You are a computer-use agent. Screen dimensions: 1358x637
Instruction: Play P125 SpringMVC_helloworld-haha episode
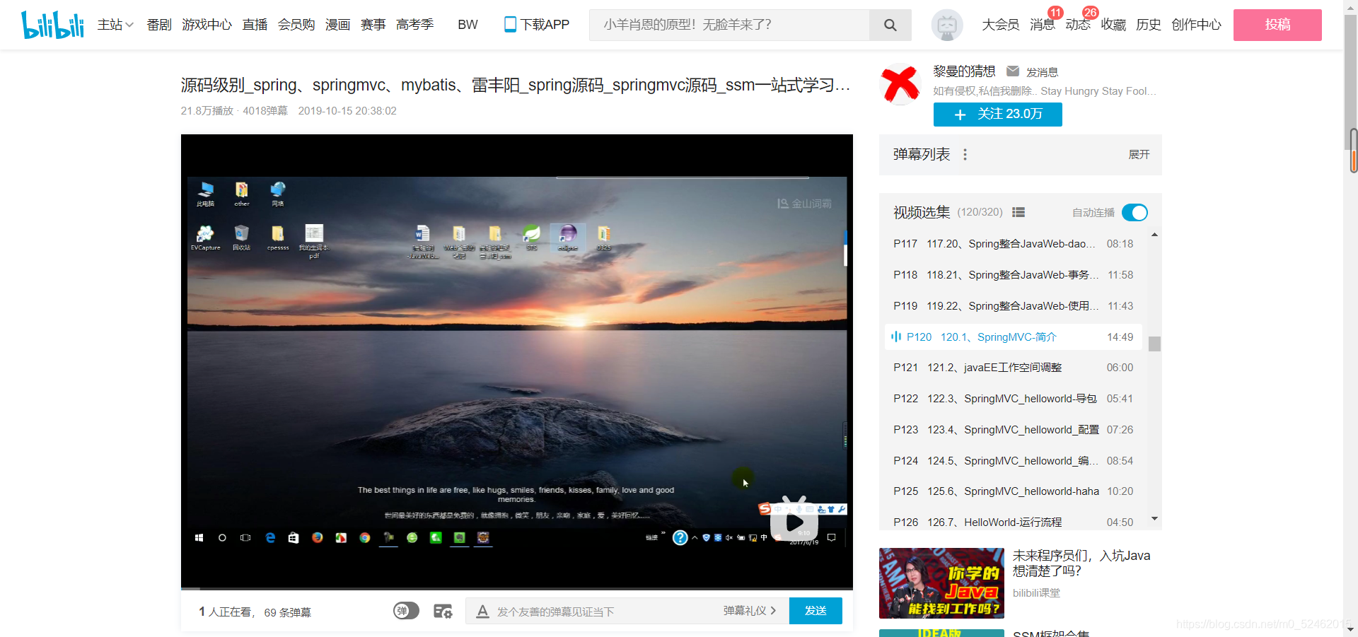click(1013, 491)
